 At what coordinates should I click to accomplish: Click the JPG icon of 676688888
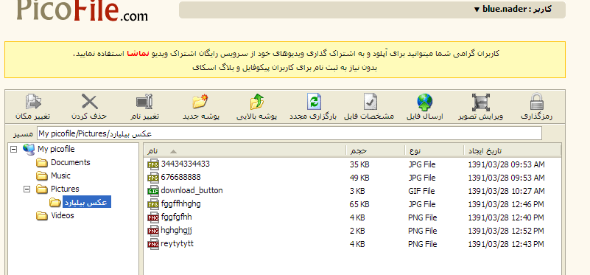point(153,178)
